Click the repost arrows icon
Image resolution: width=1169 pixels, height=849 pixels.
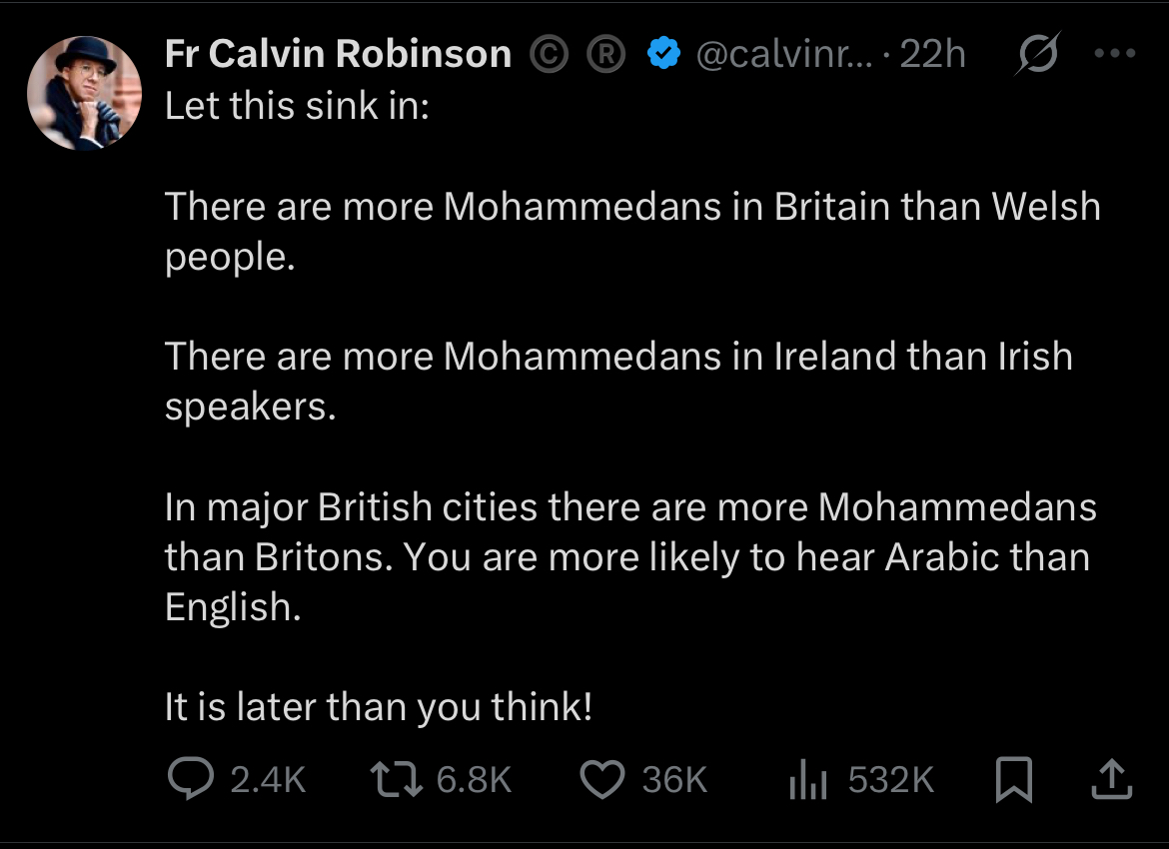coord(397,780)
